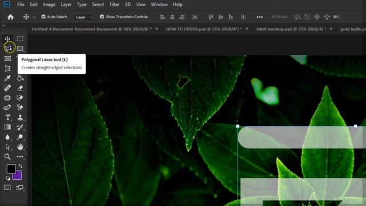Click the 3D orbit camera icon
Image resolution: width=366 pixels, height=206 pixels.
click(297, 17)
